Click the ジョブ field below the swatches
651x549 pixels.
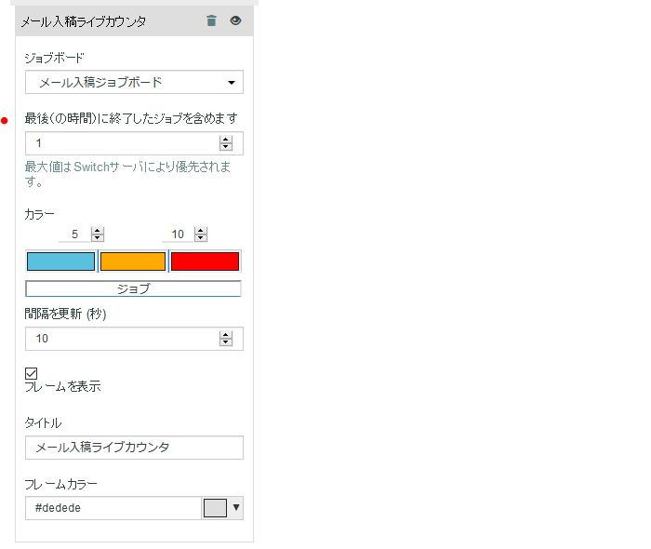pos(133,288)
